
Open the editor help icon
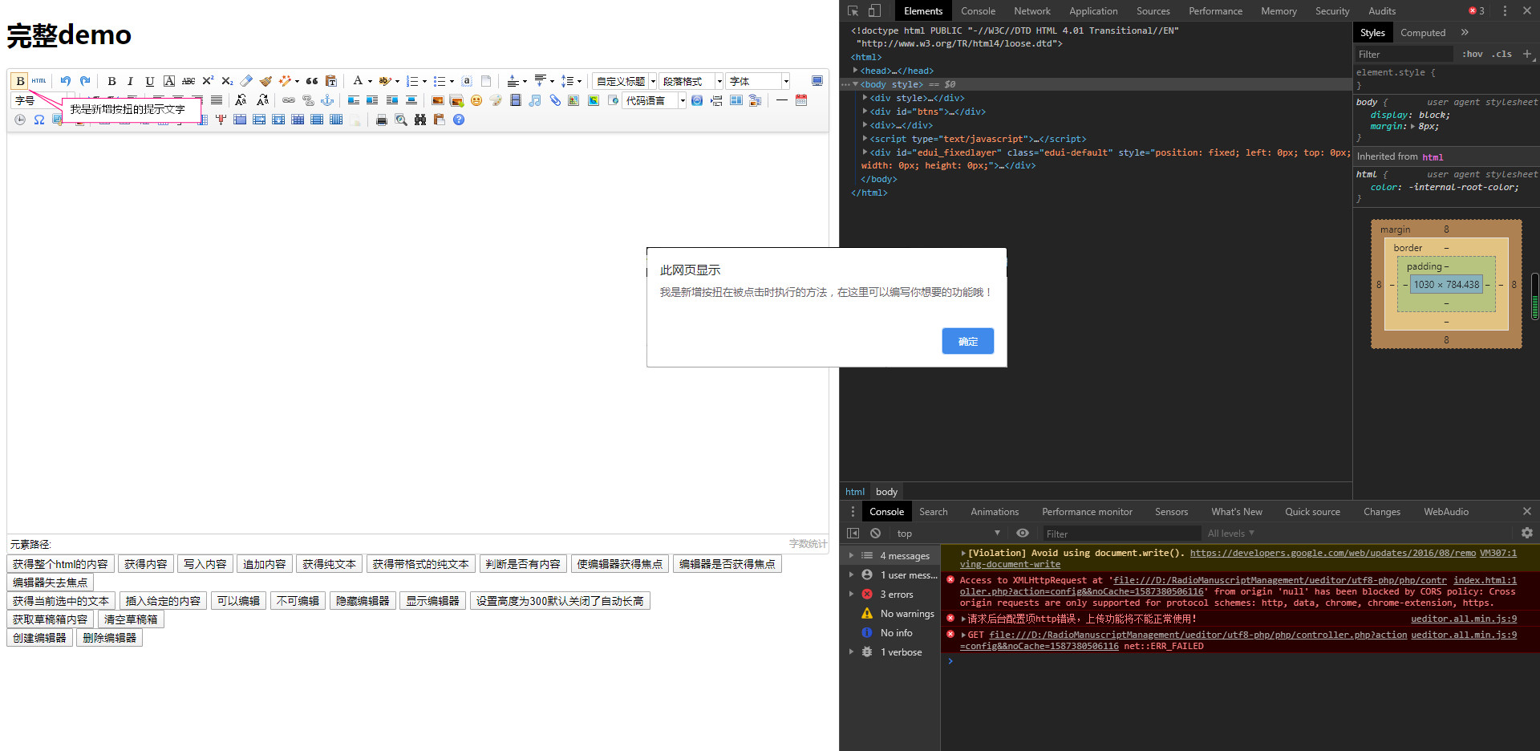(459, 120)
